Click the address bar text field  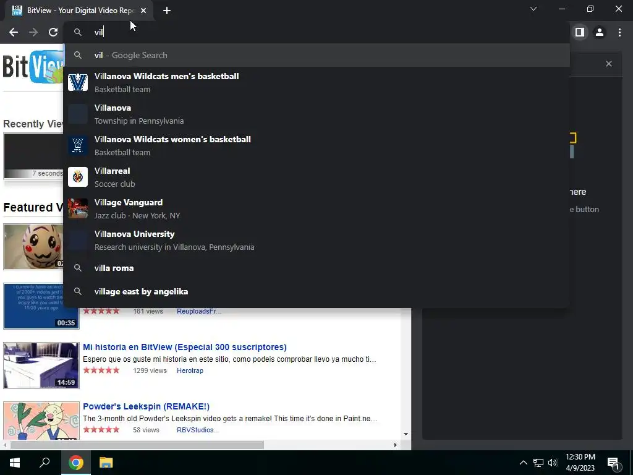click(316, 32)
